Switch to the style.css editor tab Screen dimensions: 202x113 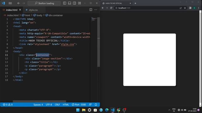tap(33, 10)
